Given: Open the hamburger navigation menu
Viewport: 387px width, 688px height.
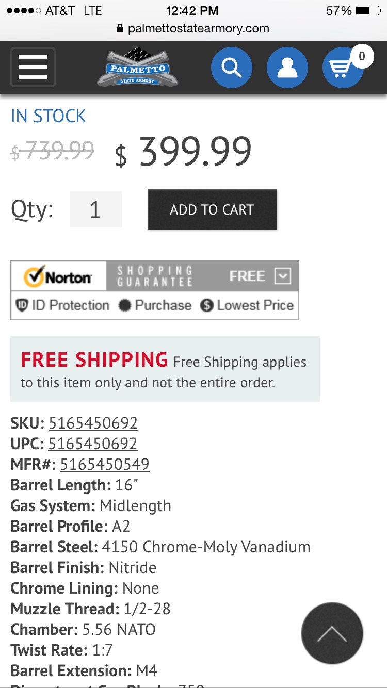Looking at the screenshot, I should pos(33,67).
